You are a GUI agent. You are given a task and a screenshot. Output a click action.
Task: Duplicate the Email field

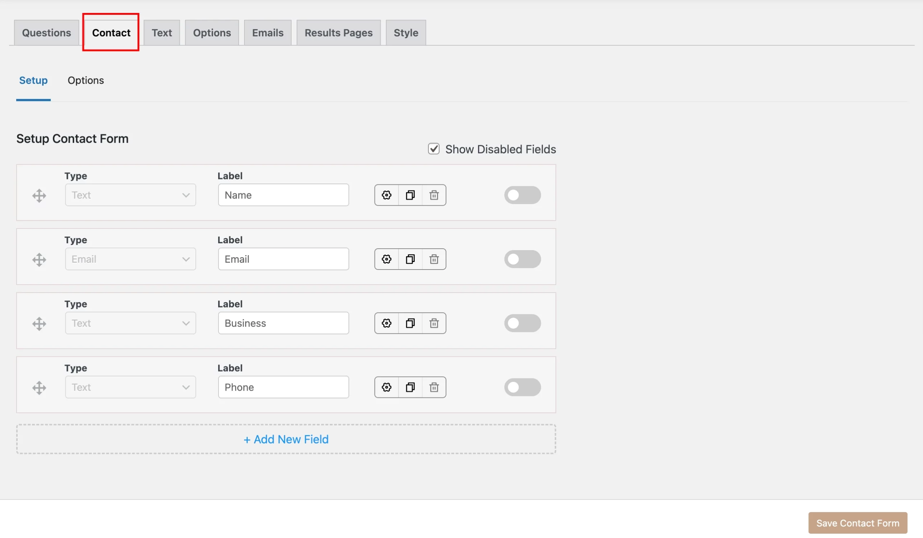(x=410, y=259)
